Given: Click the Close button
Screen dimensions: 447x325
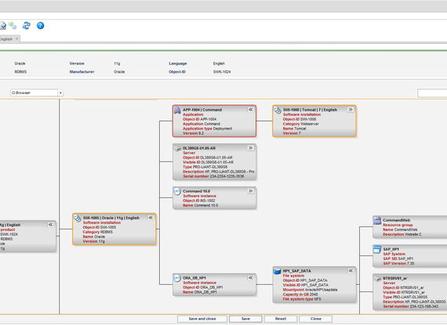Looking at the screenshot, I should (315, 319).
